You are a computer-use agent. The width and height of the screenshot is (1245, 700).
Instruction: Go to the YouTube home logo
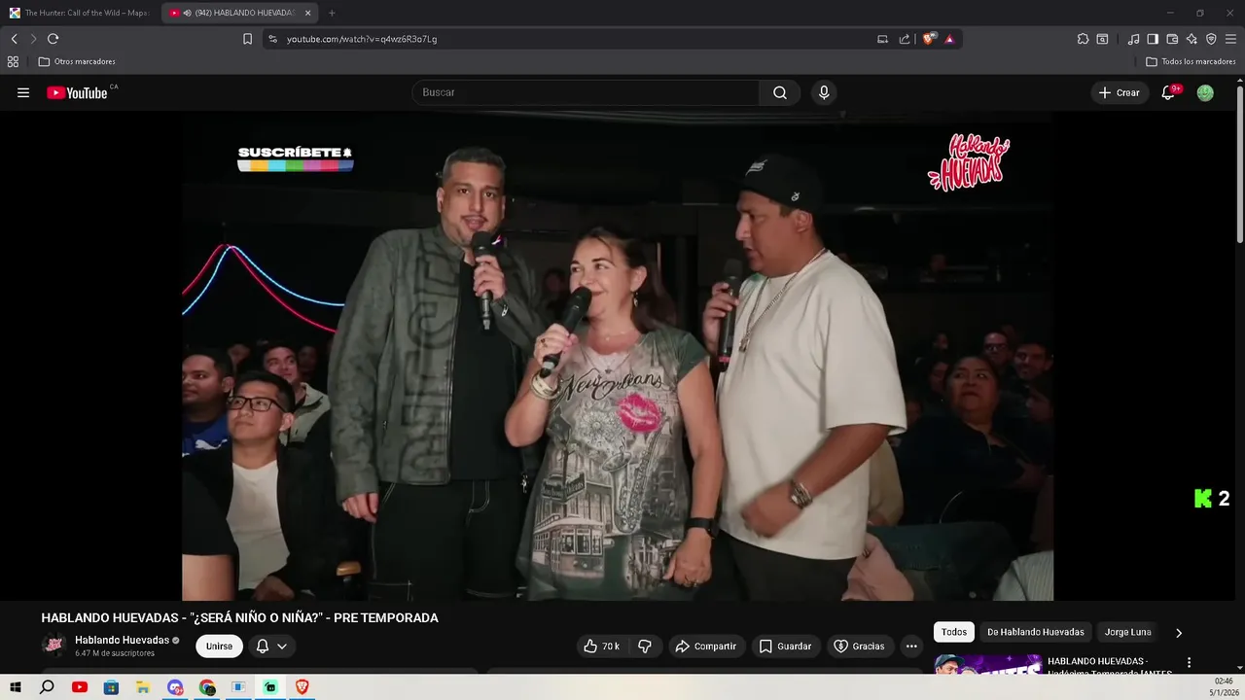click(x=77, y=92)
